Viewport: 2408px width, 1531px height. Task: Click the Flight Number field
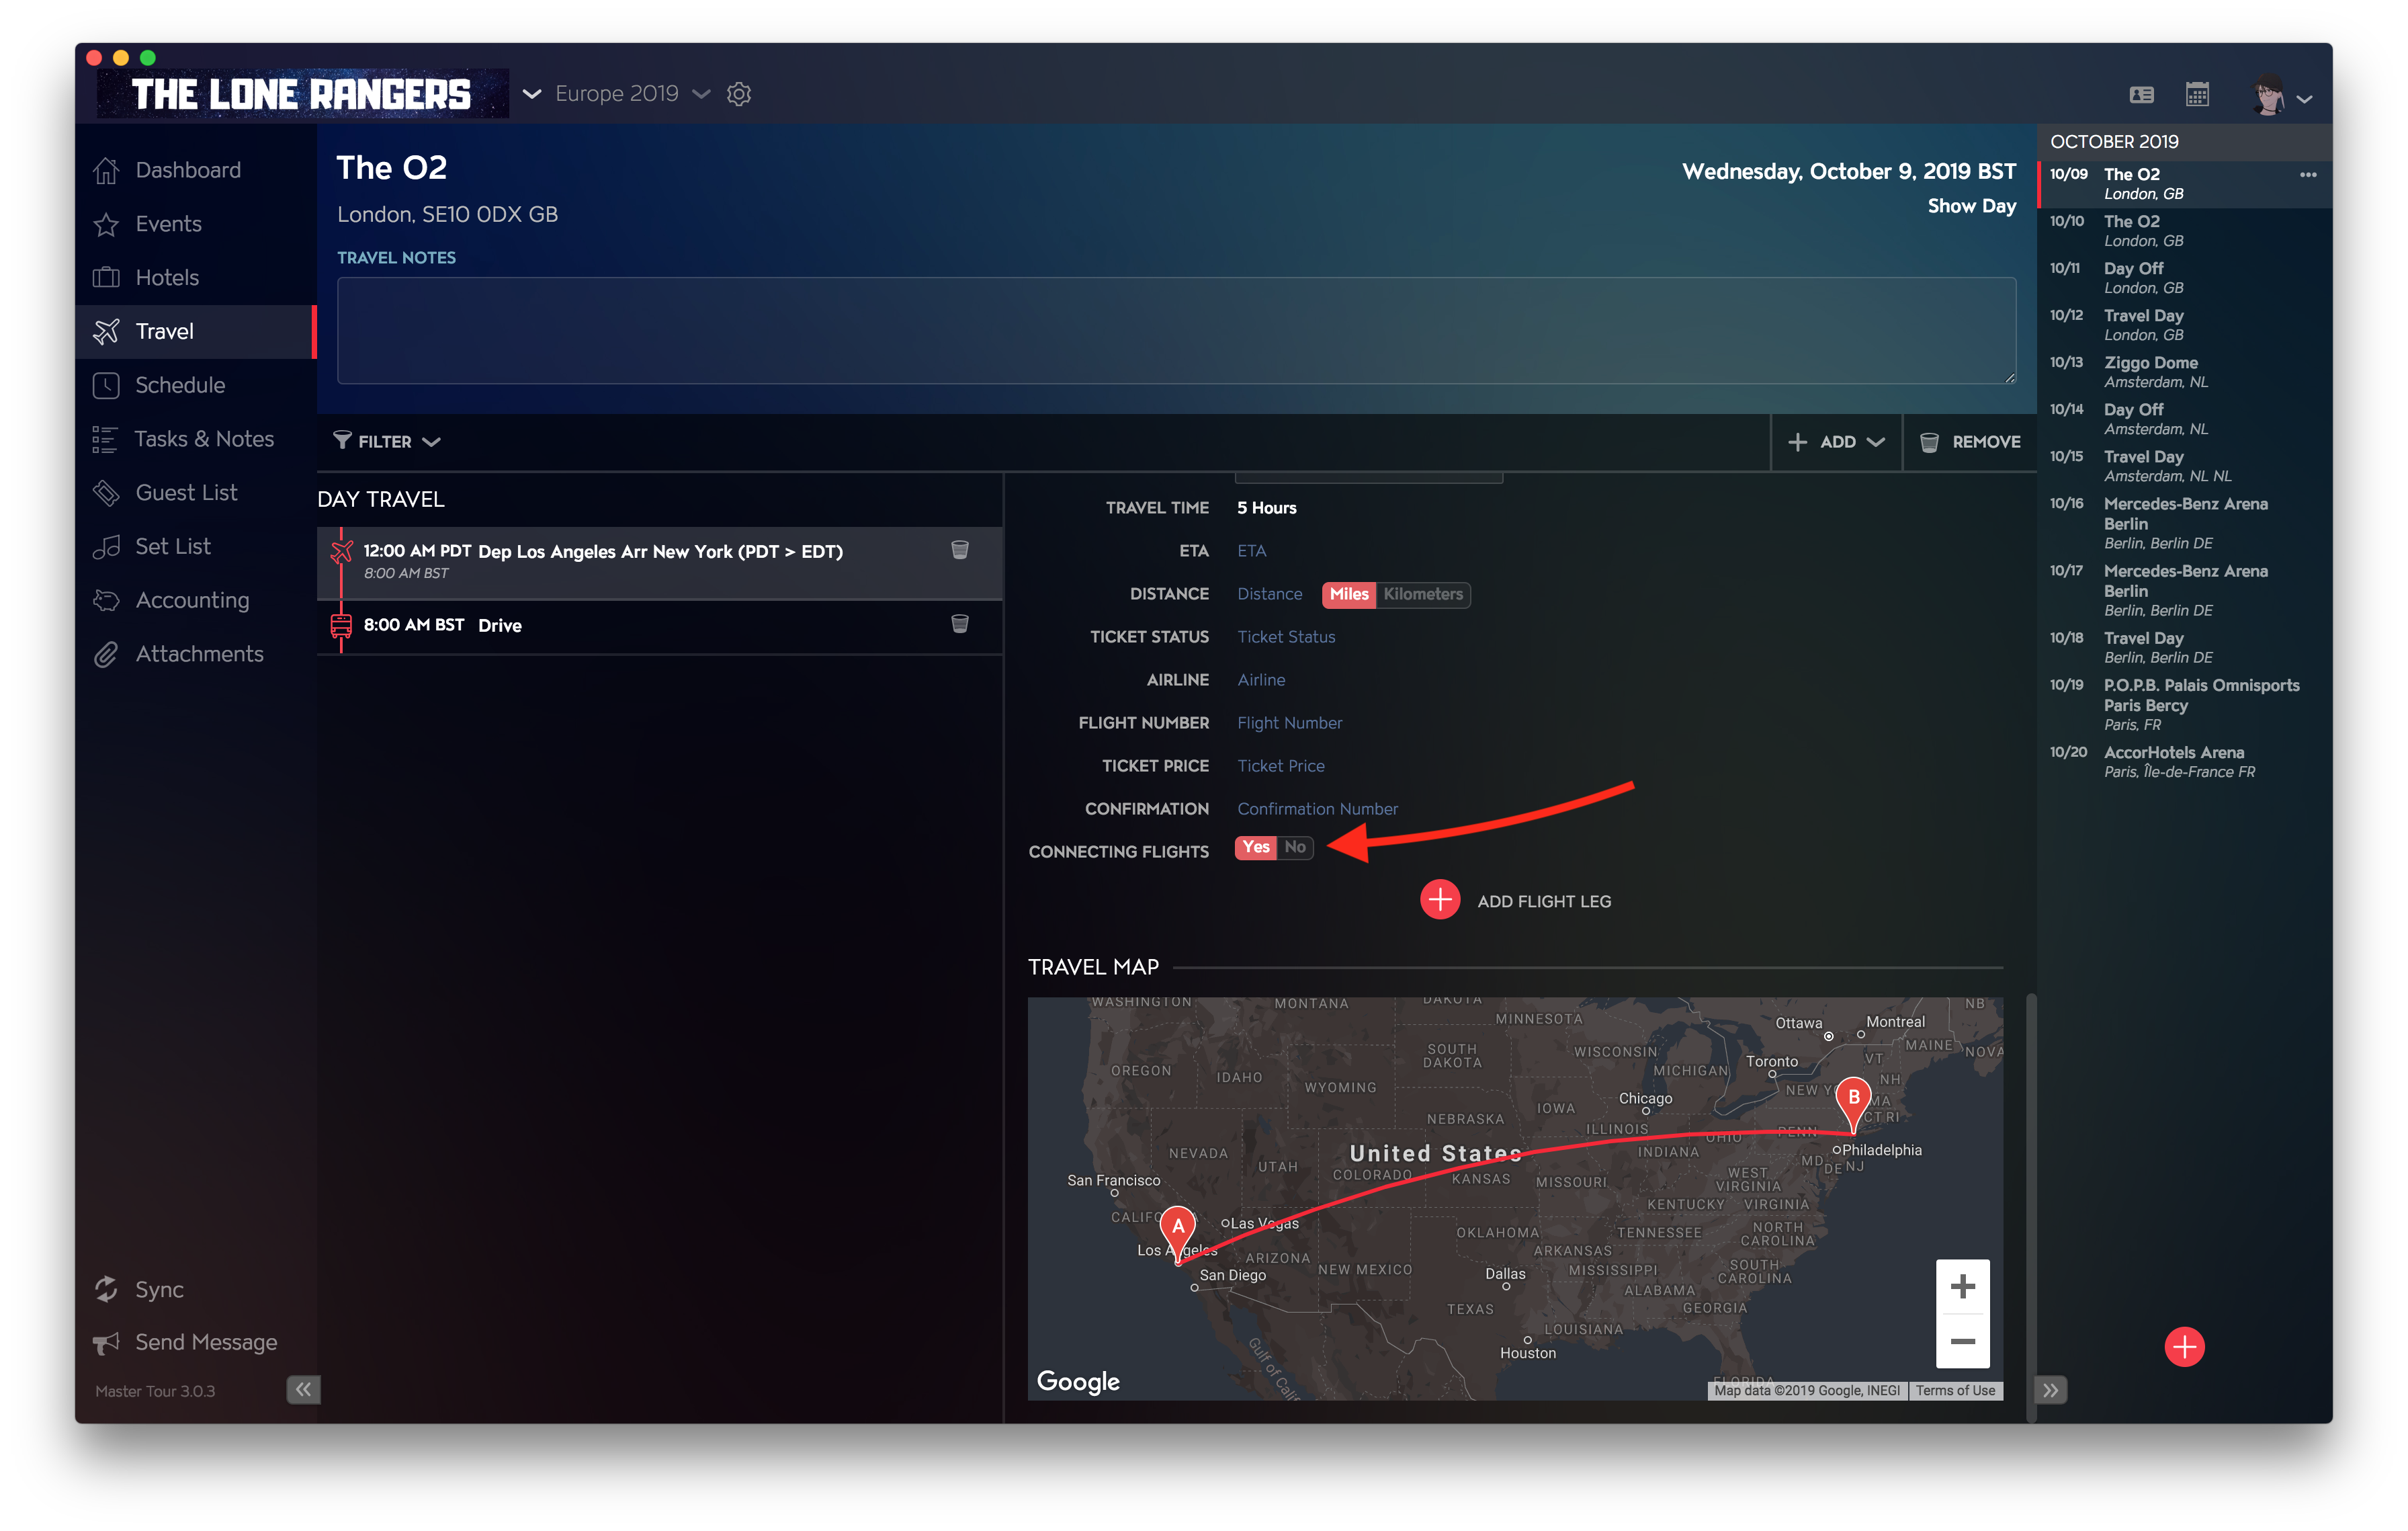[x=1290, y=723]
